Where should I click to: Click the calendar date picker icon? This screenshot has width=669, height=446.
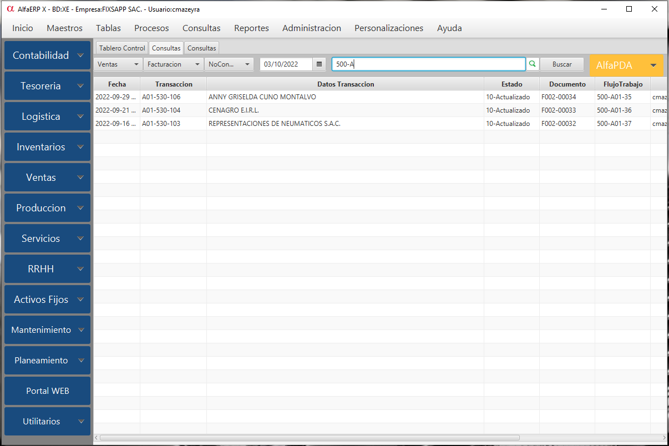319,64
